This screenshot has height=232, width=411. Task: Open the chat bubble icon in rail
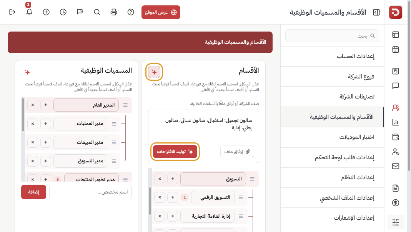coord(396,86)
